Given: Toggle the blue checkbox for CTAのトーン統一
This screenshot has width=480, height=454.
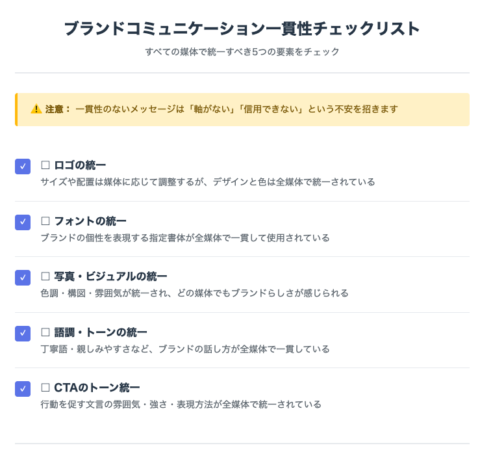Looking at the screenshot, I should pos(23,389).
